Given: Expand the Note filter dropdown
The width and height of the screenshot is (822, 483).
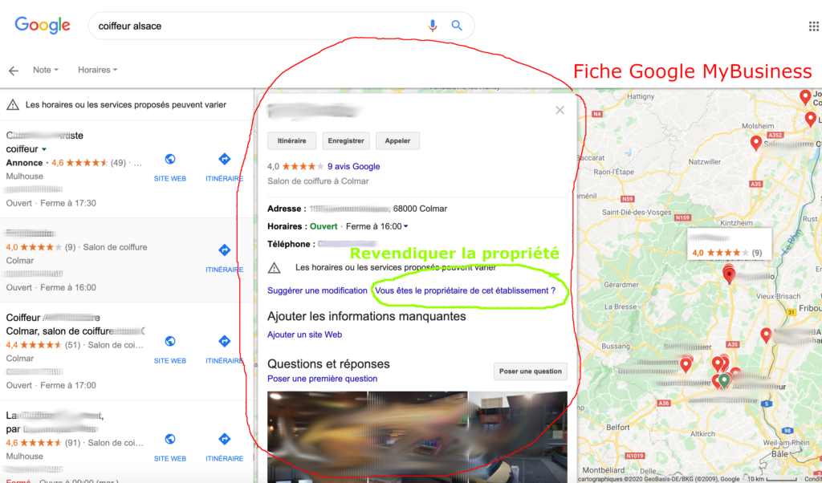Looking at the screenshot, I should coord(46,70).
